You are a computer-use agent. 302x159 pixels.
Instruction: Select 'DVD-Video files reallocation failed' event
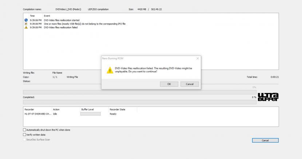61,27
